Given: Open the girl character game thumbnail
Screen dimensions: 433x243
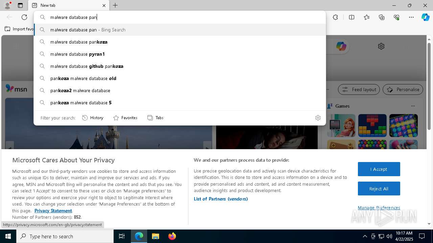Looking at the screenshot, I should pos(341,126).
